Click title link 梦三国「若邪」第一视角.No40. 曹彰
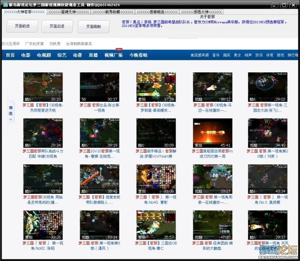 (x=156, y=200)
